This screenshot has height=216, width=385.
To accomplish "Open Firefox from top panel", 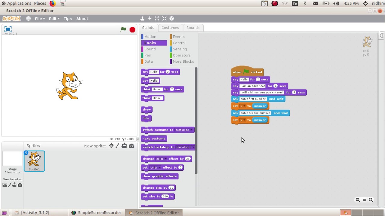I will (x=53, y=3).
